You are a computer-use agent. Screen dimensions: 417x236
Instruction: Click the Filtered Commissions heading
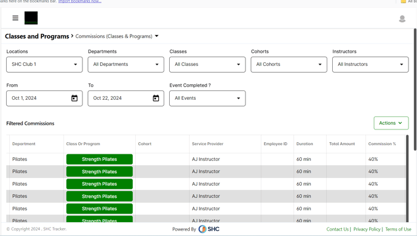coord(30,123)
